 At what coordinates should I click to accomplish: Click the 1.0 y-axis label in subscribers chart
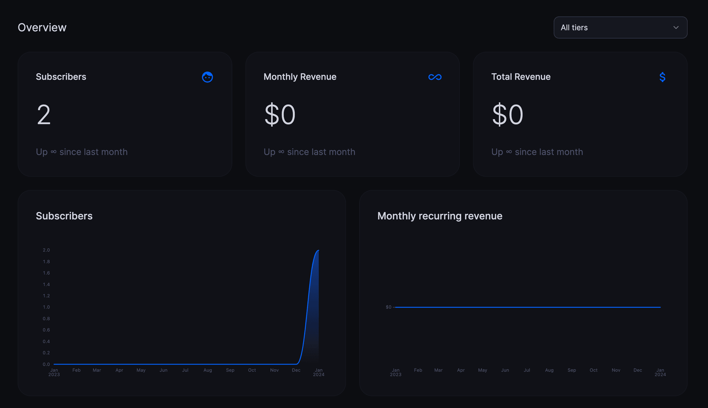(x=46, y=307)
